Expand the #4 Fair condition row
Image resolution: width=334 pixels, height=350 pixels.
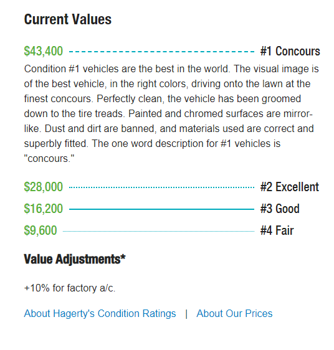point(159,230)
